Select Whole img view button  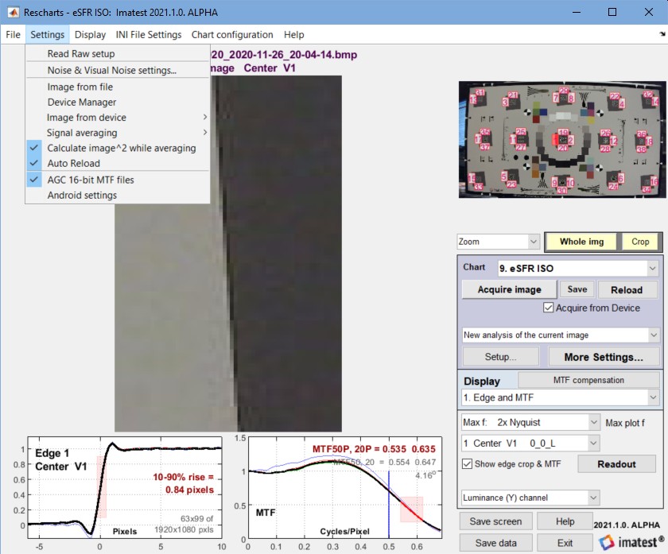coord(581,242)
